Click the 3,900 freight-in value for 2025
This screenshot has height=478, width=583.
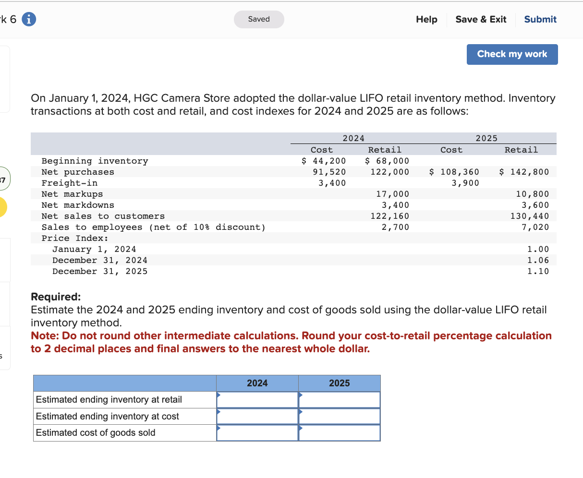pos(465,183)
